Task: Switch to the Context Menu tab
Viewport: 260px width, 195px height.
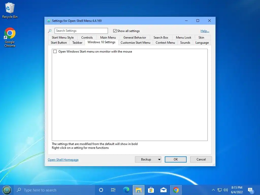Action: (165, 43)
